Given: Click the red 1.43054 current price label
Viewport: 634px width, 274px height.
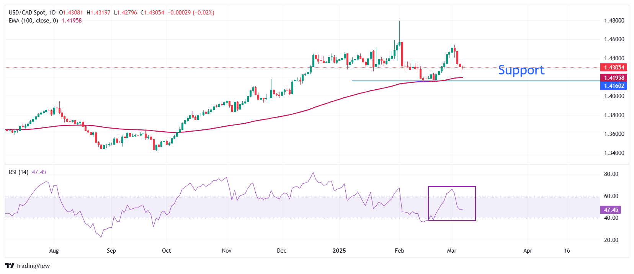Looking at the screenshot, I should tap(614, 68).
